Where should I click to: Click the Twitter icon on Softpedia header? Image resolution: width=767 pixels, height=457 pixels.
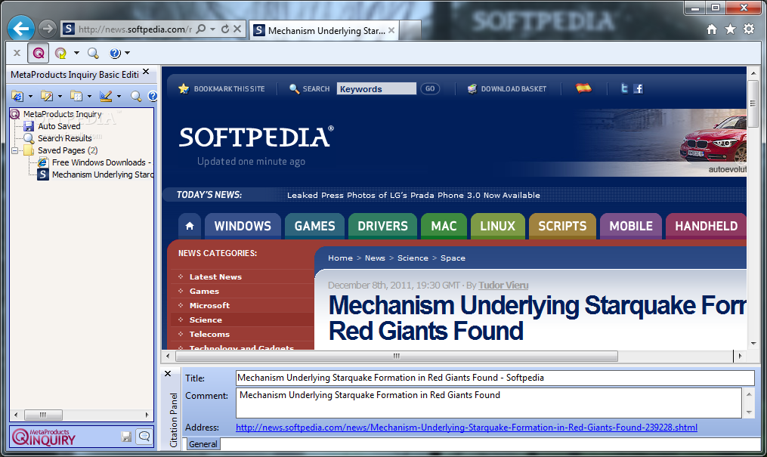pyautogui.click(x=624, y=88)
